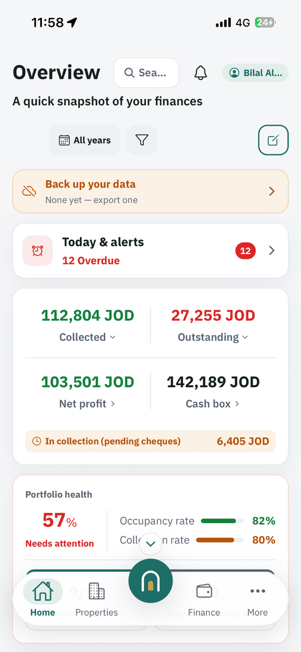Image resolution: width=301 pixels, height=652 pixels.
Task: Tap the Occupancy rate progress bar
Action: click(222, 521)
